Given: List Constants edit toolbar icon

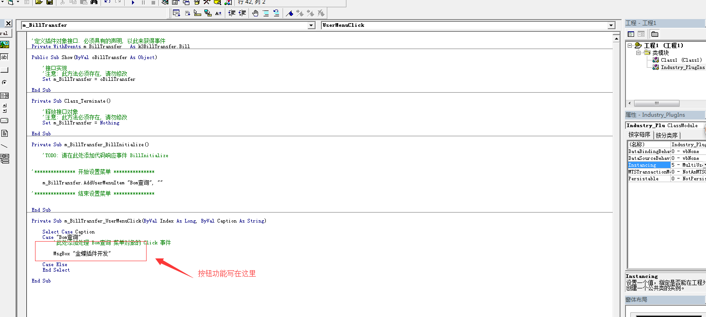Looking at the screenshot, I should pyautogui.click(x=187, y=13).
